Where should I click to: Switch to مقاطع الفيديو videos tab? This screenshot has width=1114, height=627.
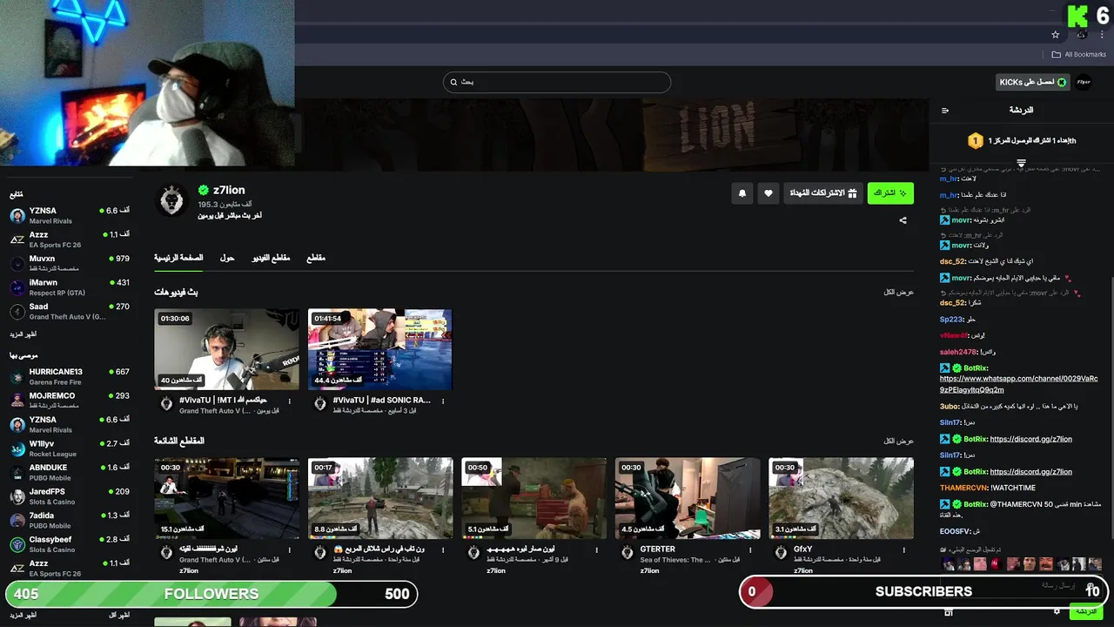(272, 258)
